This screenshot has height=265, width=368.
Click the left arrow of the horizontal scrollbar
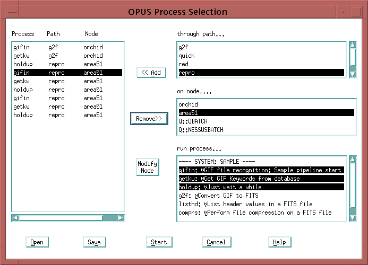point(15,218)
